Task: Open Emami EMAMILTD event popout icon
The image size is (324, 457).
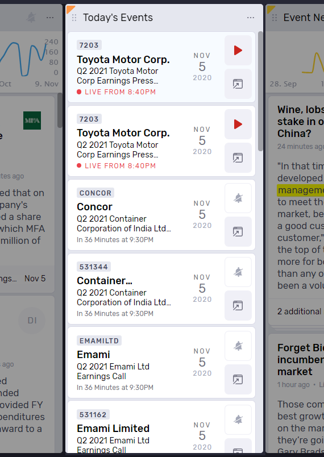Action: (x=238, y=380)
